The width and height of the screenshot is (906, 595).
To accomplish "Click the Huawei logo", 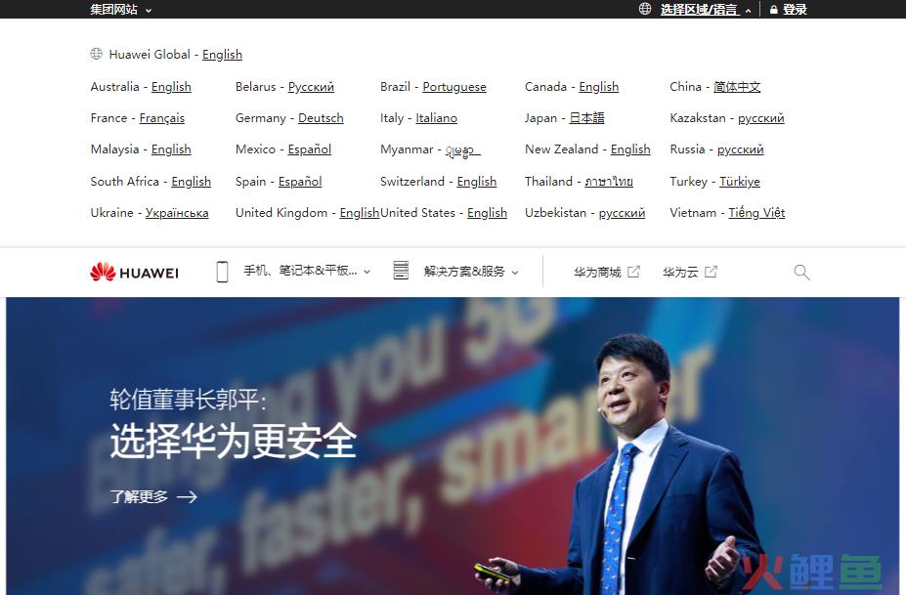I will pos(135,272).
